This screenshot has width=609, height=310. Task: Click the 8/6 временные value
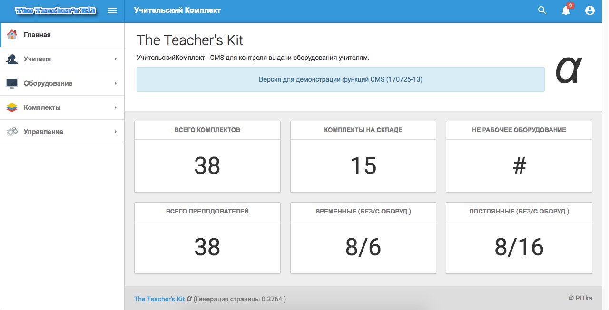(x=363, y=247)
